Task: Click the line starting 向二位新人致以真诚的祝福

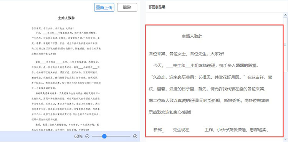Action: click(x=209, y=100)
